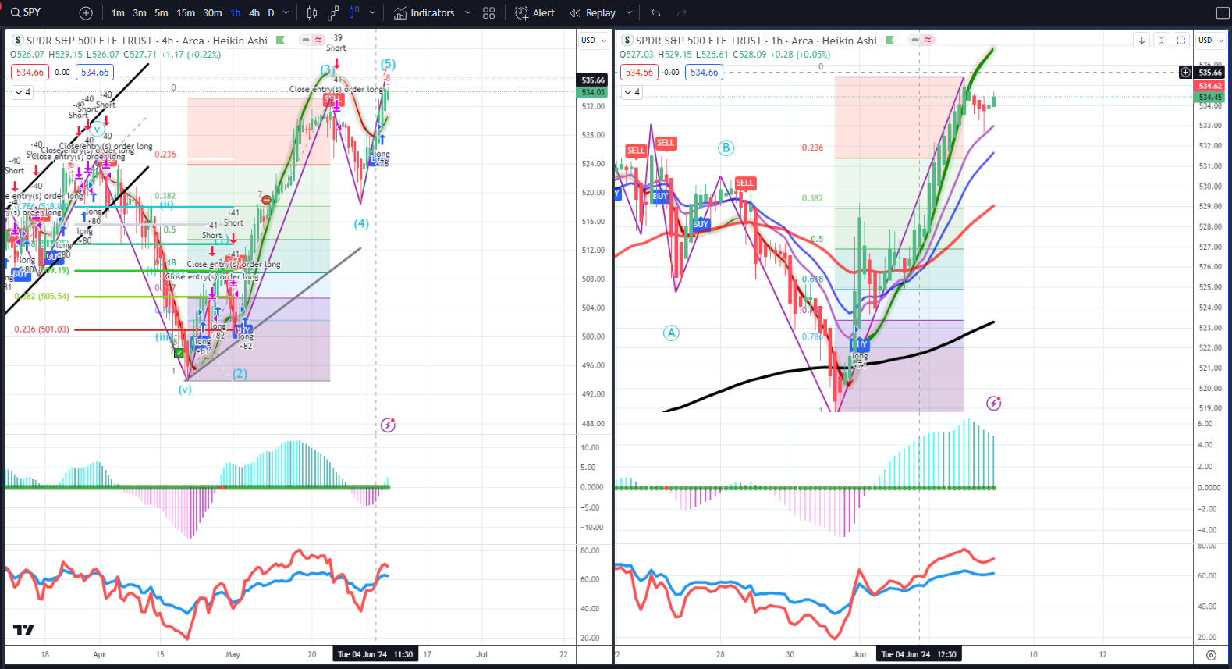Toggle the grey minus pill on 4h chart
The image size is (1232, 669).
[307, 40]
